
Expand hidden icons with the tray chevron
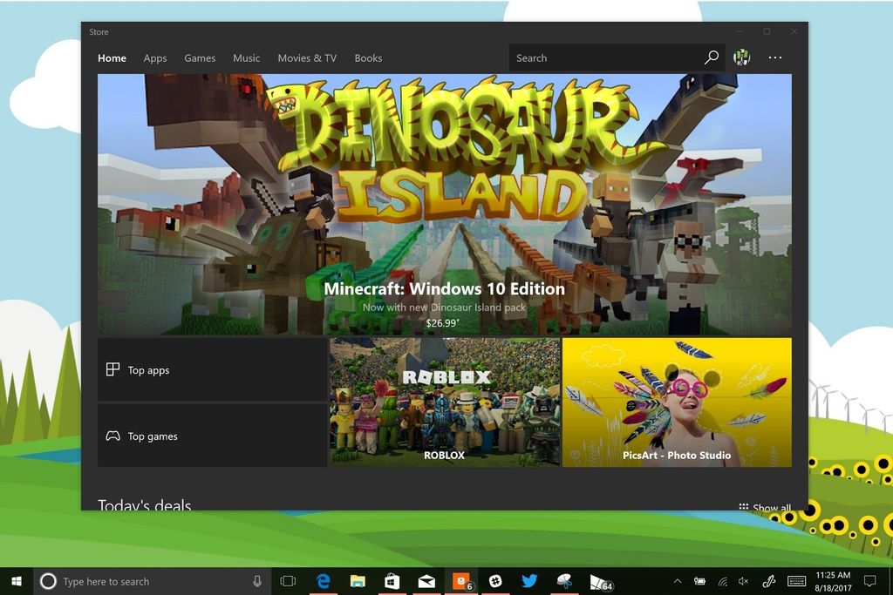tap(678, 581)
